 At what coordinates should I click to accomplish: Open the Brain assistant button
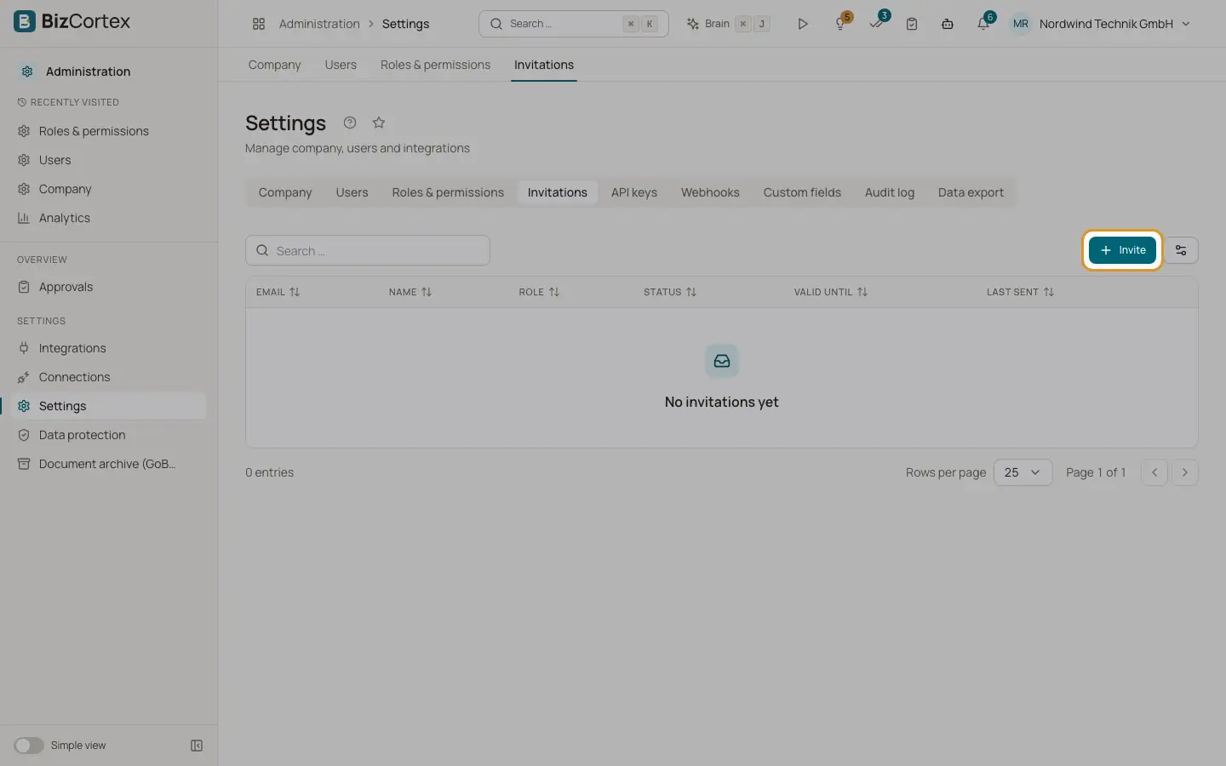(x=729, y=24)
